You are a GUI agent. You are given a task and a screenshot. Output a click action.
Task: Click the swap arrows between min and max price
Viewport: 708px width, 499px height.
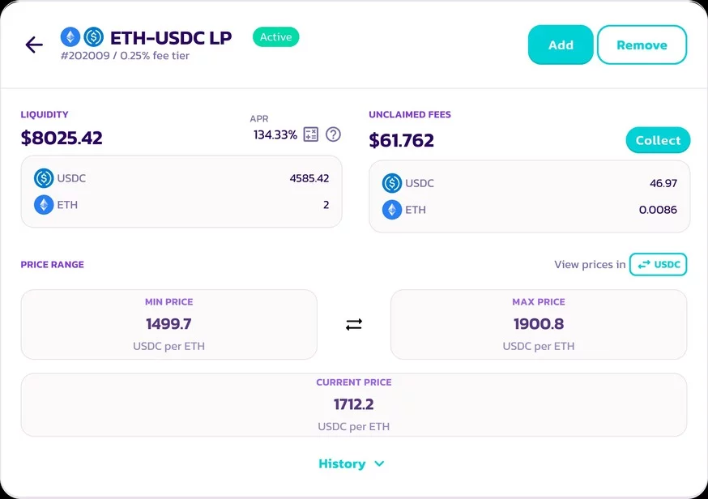tap(354, 324)
